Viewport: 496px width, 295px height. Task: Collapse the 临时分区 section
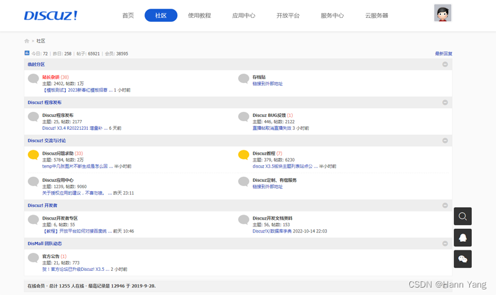[x=445, y=64]
